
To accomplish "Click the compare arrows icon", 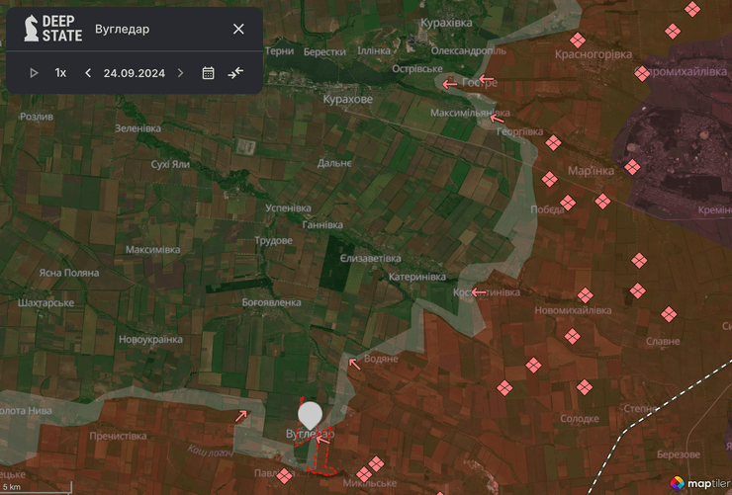I will coord(235,72).
